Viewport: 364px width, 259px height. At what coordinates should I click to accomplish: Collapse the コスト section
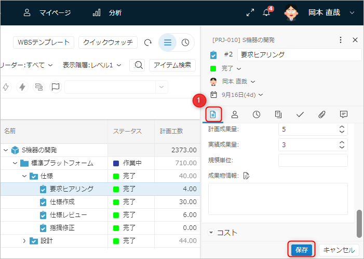pyautogui.click(x=211, y=233)
